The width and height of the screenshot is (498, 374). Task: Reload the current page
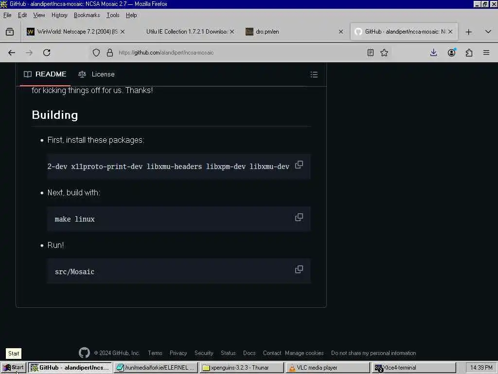pyautogui.click(x=47, y=53)
